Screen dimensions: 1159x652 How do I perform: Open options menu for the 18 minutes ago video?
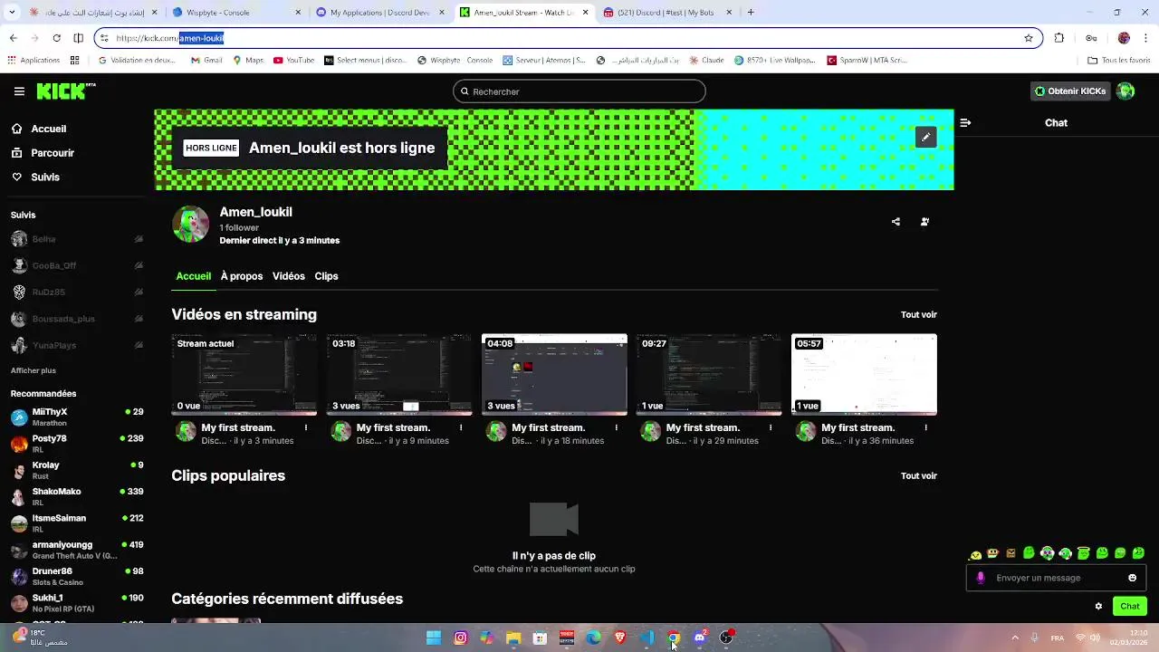click(617, 427)
